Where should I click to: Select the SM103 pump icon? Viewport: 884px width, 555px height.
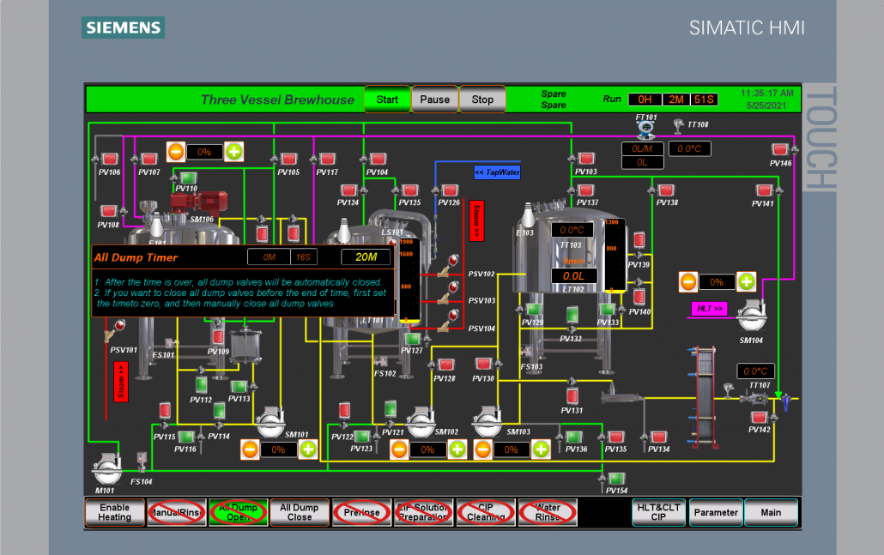pyautogui.click(x=487, y=422)
